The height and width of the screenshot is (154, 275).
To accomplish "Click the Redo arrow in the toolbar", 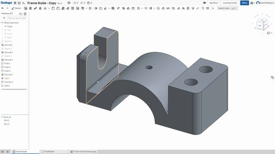I will [7, 8].
